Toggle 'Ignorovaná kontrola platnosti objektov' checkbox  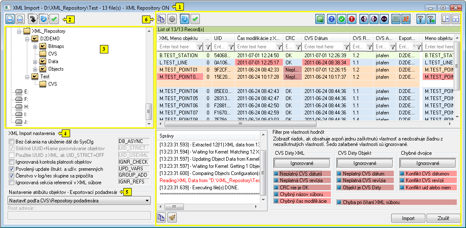point(11,162)
